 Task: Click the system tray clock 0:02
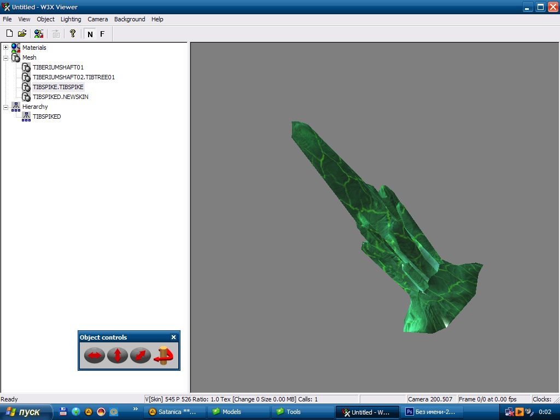545,412
